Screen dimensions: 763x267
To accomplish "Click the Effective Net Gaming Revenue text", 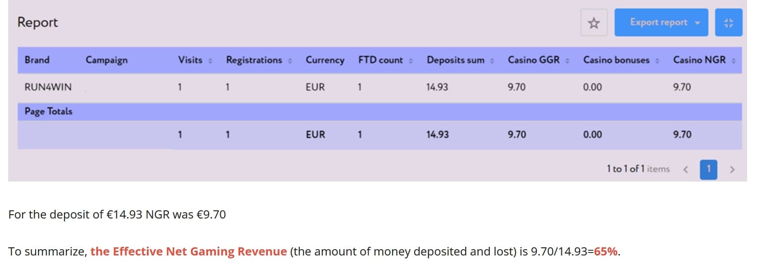I will point(189,252).
